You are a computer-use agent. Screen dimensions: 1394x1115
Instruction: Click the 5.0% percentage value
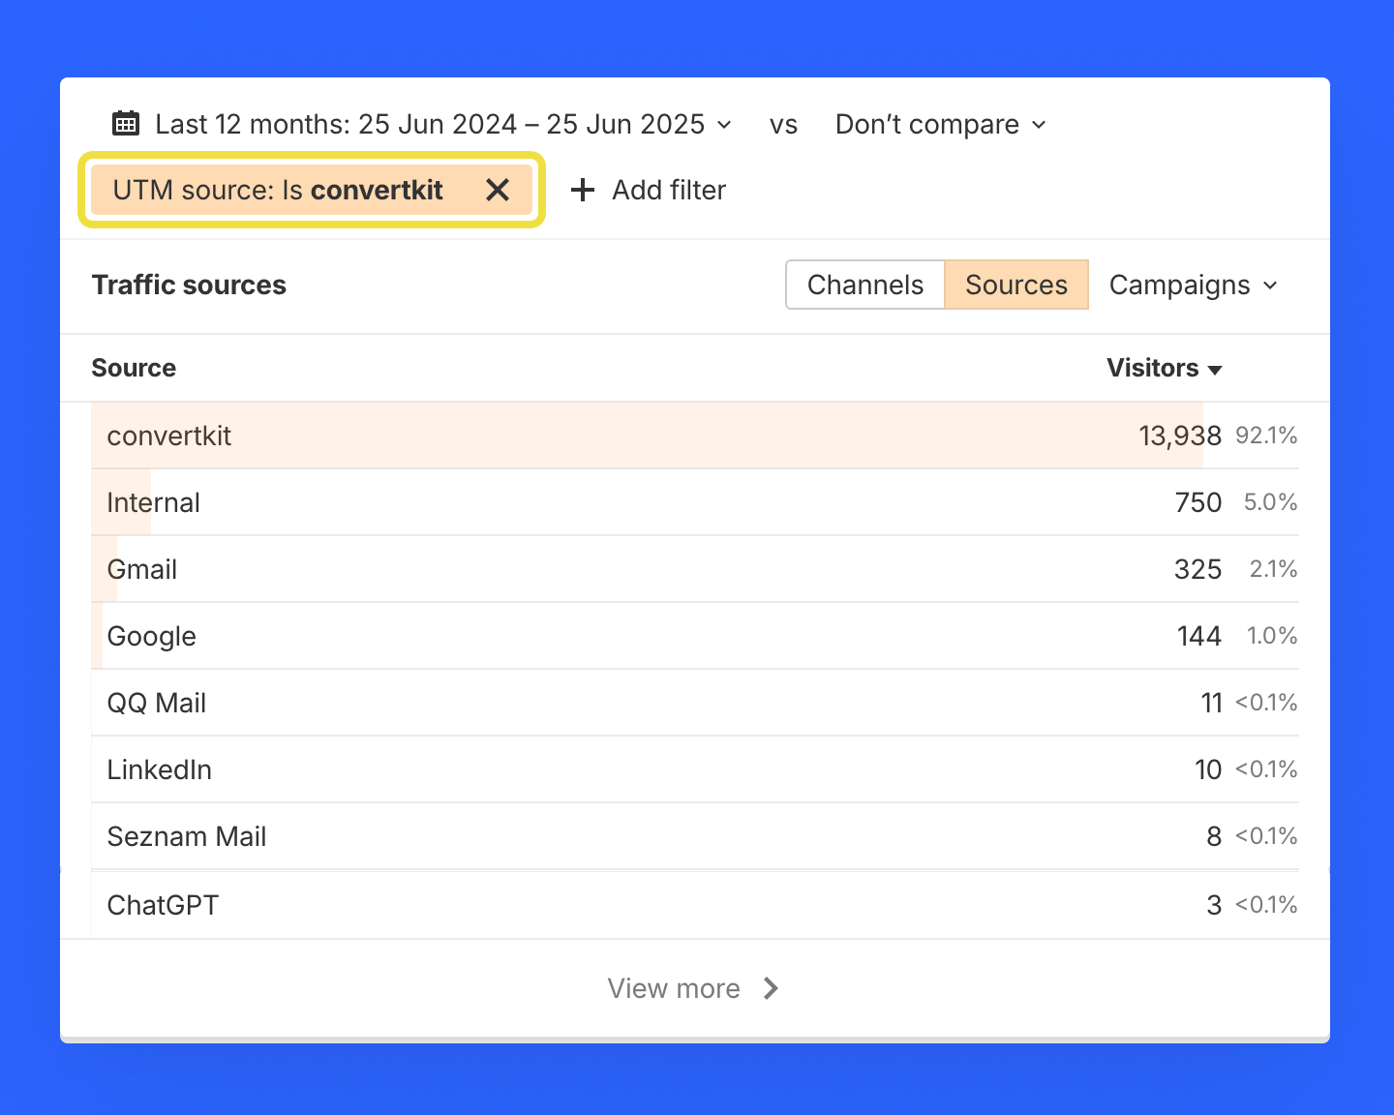pyautogui.click(x=1270, y=502)
